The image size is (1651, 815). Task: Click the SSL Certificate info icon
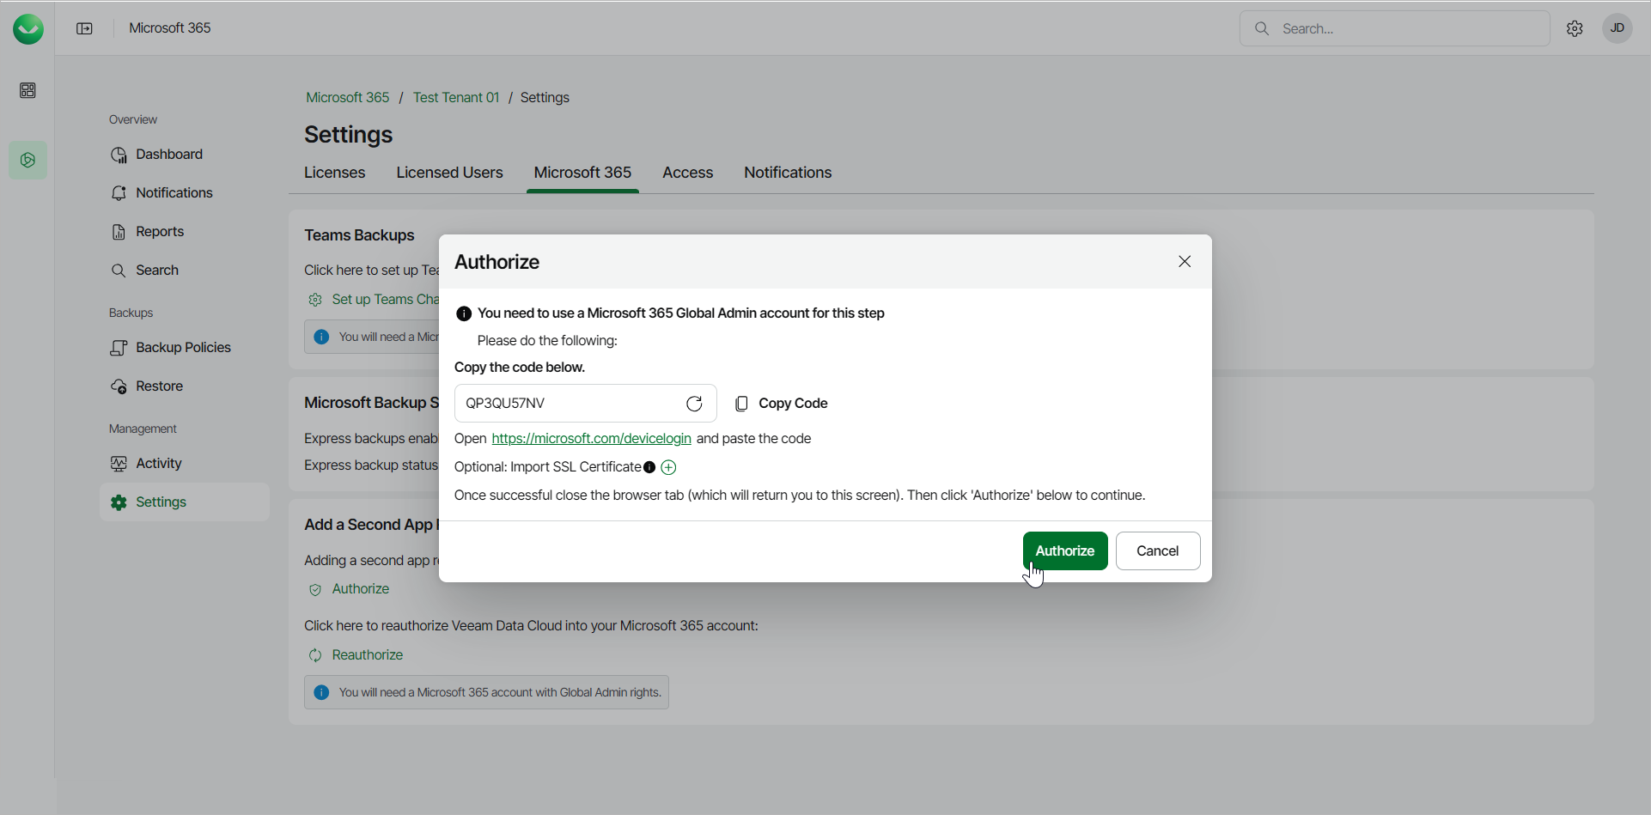point(649,467)
